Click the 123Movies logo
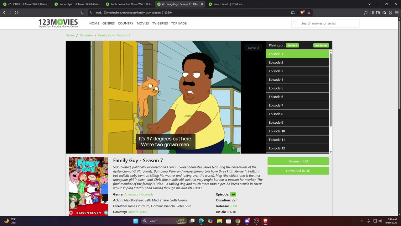Viewport: 401px width, 226px height. point(58,23)
